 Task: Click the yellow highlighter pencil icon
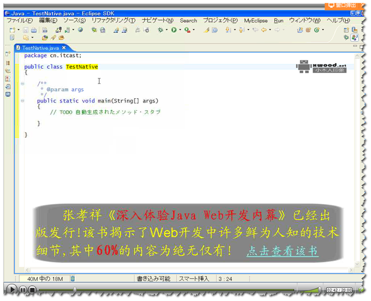pos(206,30)
